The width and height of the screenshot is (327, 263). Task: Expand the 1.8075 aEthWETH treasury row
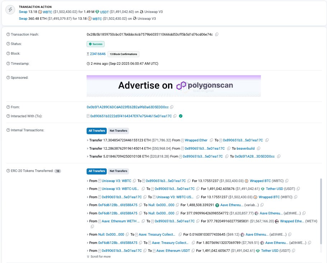tap(88, 243)
